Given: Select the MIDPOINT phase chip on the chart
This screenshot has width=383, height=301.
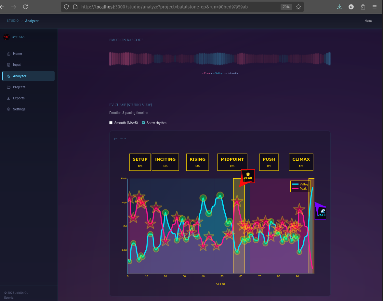Looking at the screenshot, I should [x=232, y=162].
